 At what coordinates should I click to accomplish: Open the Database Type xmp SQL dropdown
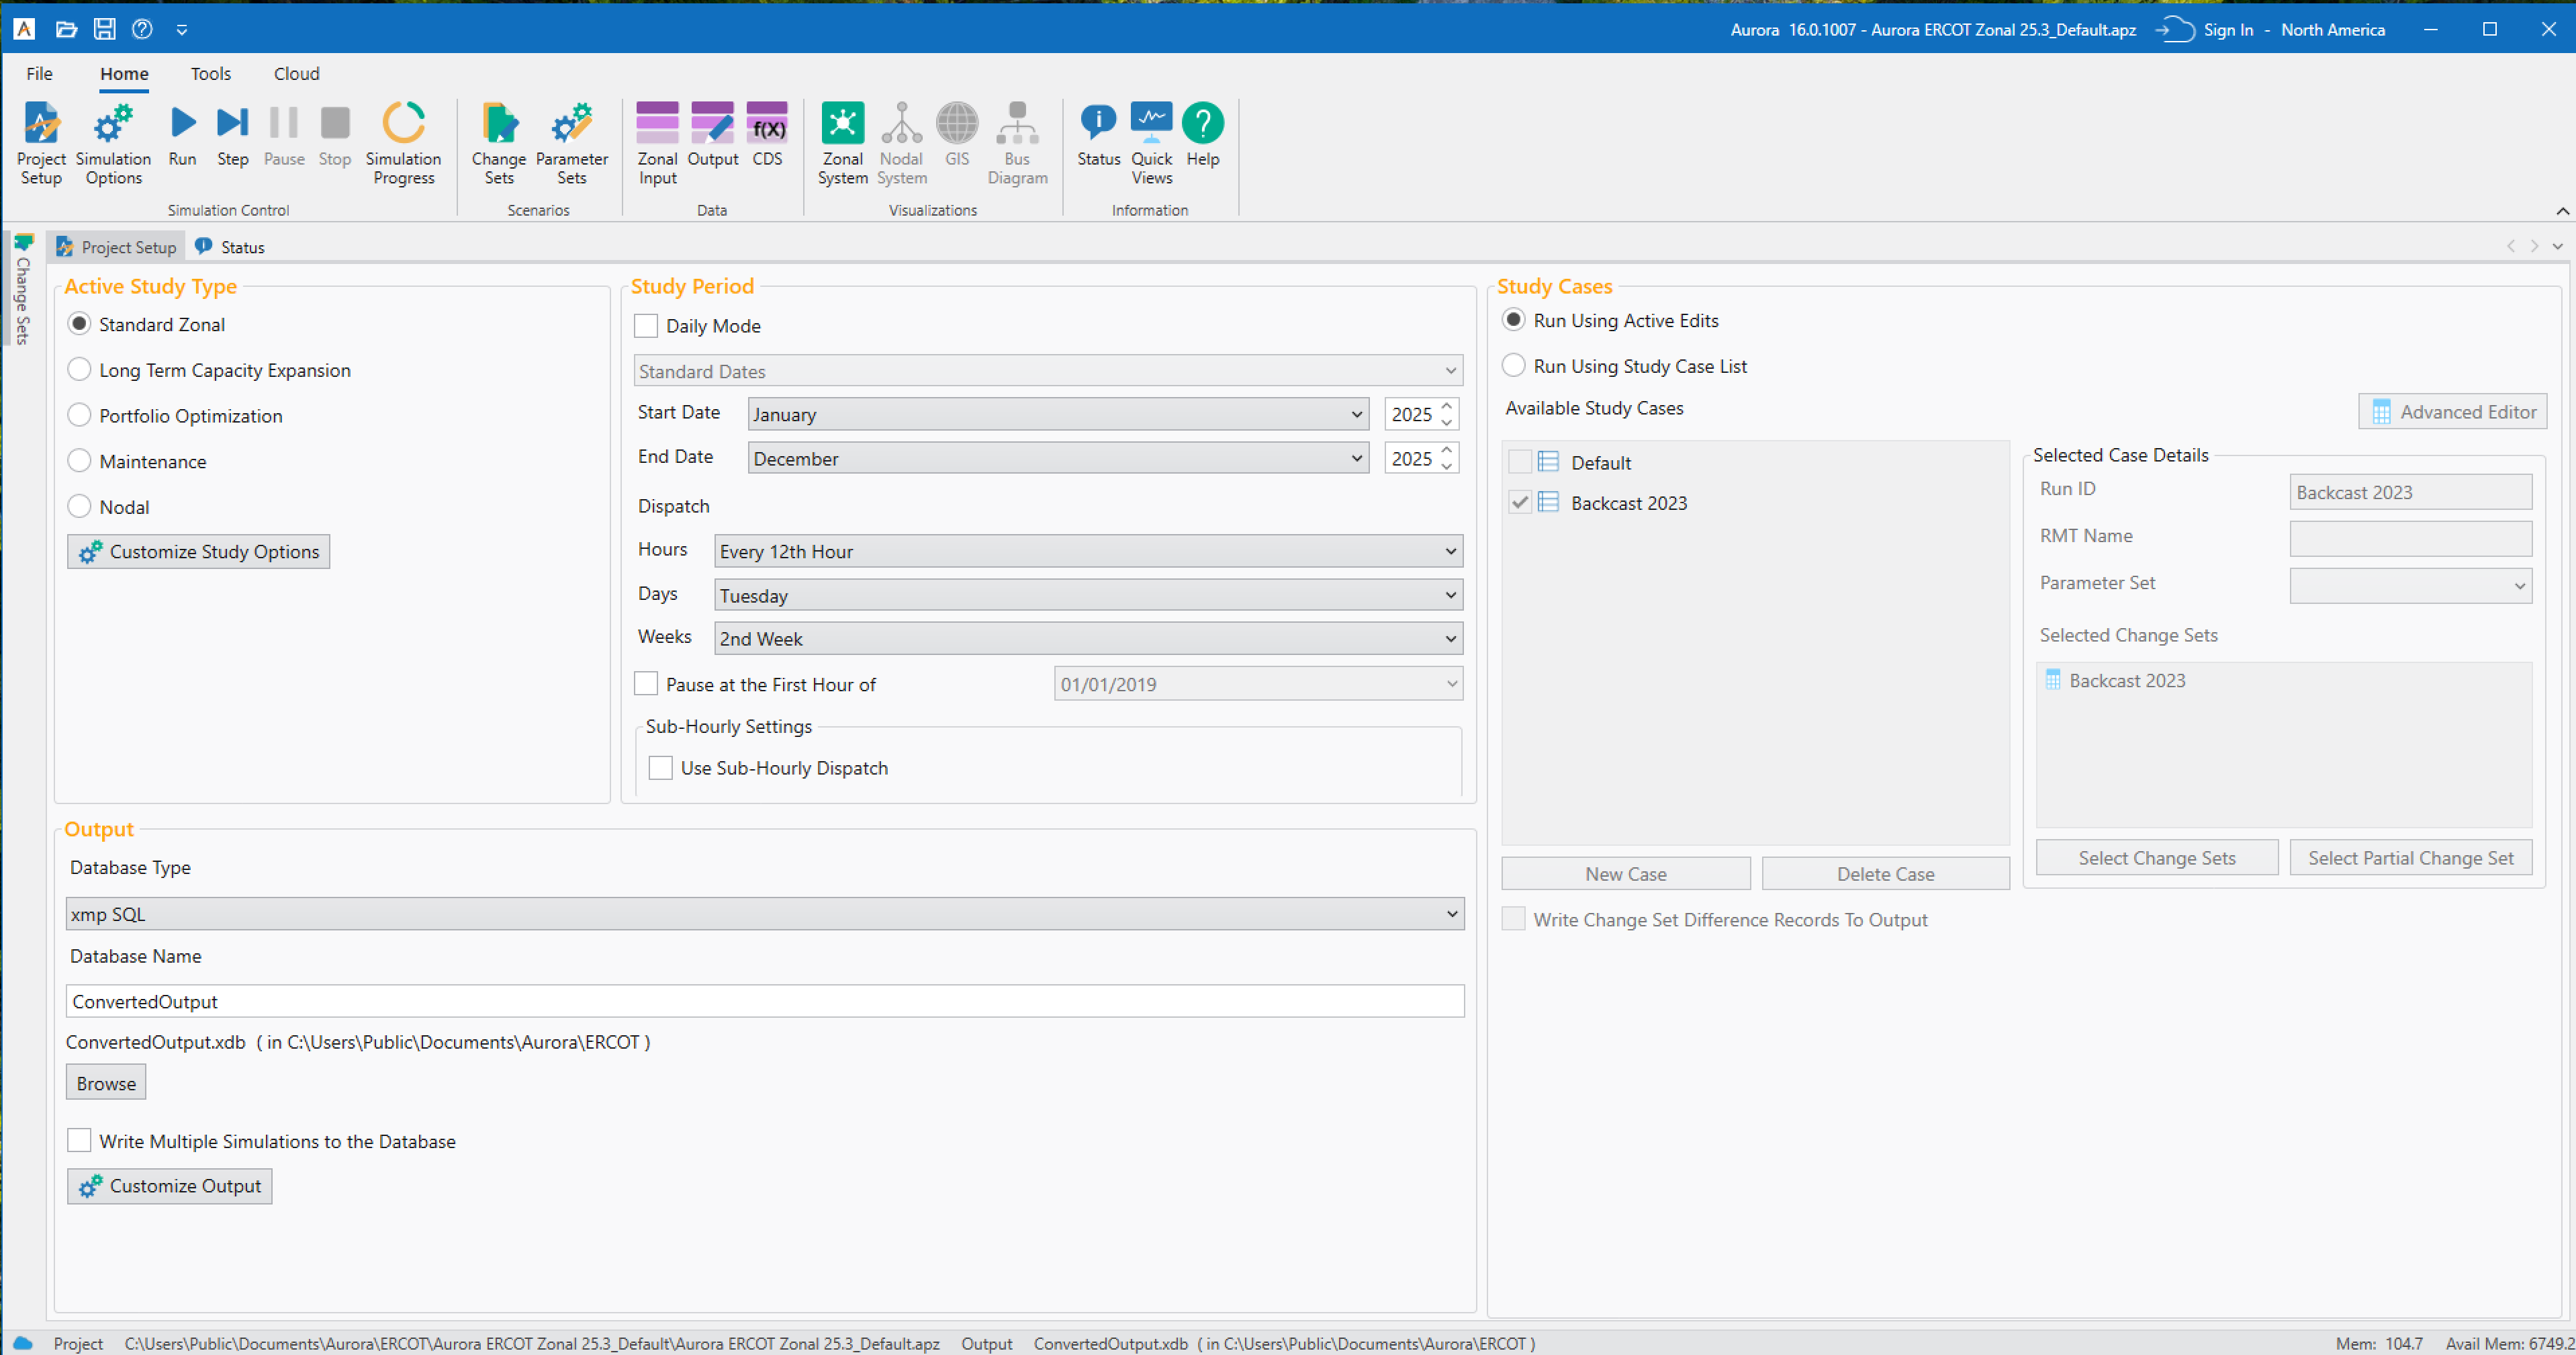point(764,914)
